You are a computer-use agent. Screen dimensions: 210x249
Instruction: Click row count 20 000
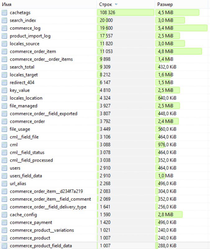(106, 20)
